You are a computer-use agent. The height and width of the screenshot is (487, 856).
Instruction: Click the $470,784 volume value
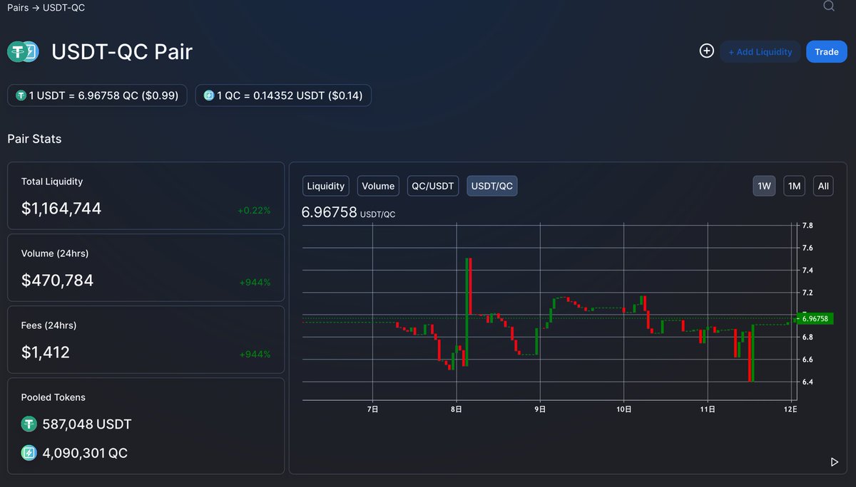[57, 281]
